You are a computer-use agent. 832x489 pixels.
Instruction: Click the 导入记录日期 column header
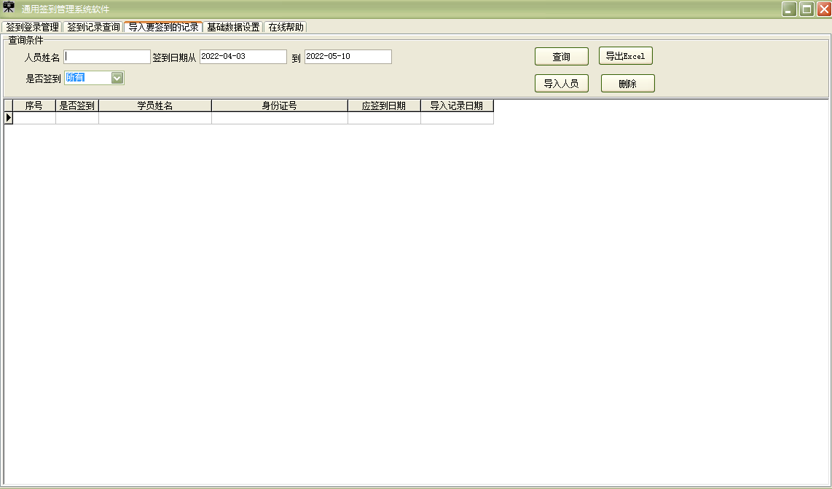pos(457,106)
